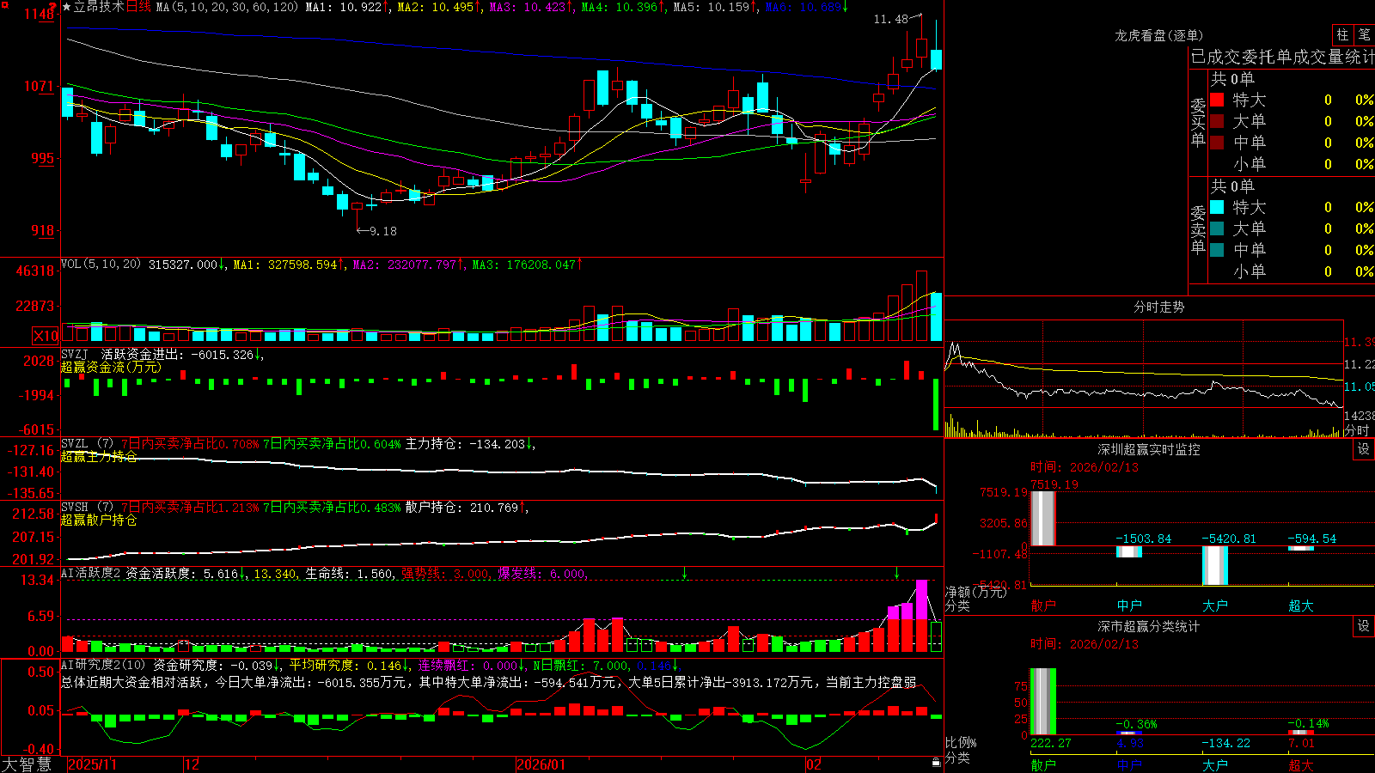Click the -1503.84 中户 value
This screenshot has width=1375, height=773.
click(1144, 539)
